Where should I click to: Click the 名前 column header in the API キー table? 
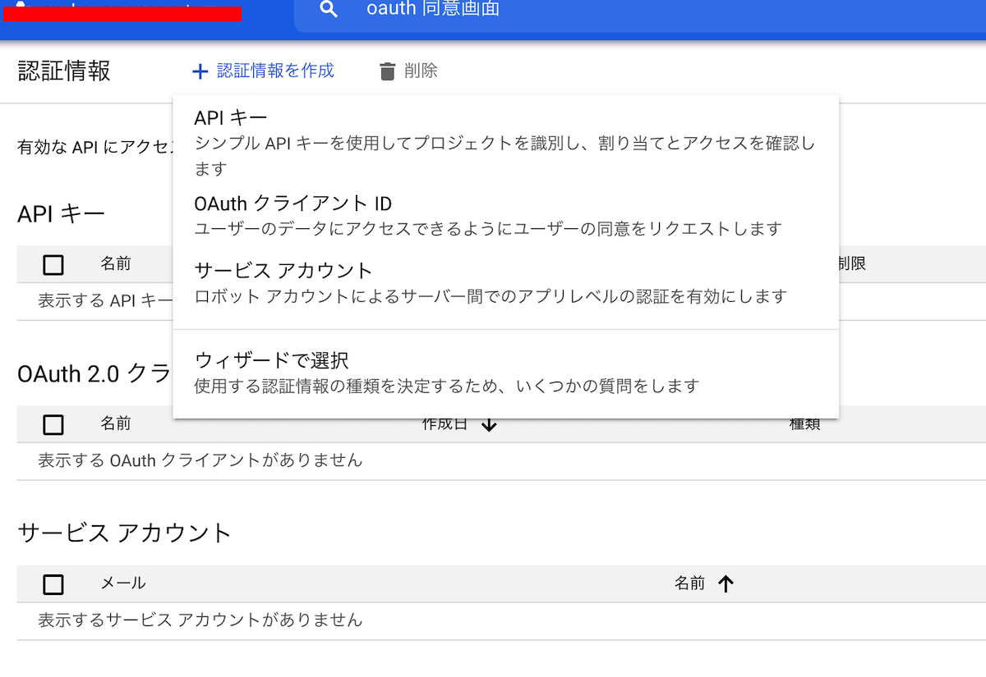116,263
